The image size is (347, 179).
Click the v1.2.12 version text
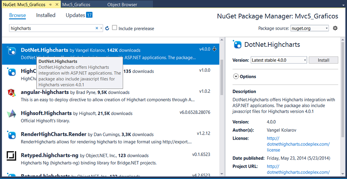[x=203, y=133]
